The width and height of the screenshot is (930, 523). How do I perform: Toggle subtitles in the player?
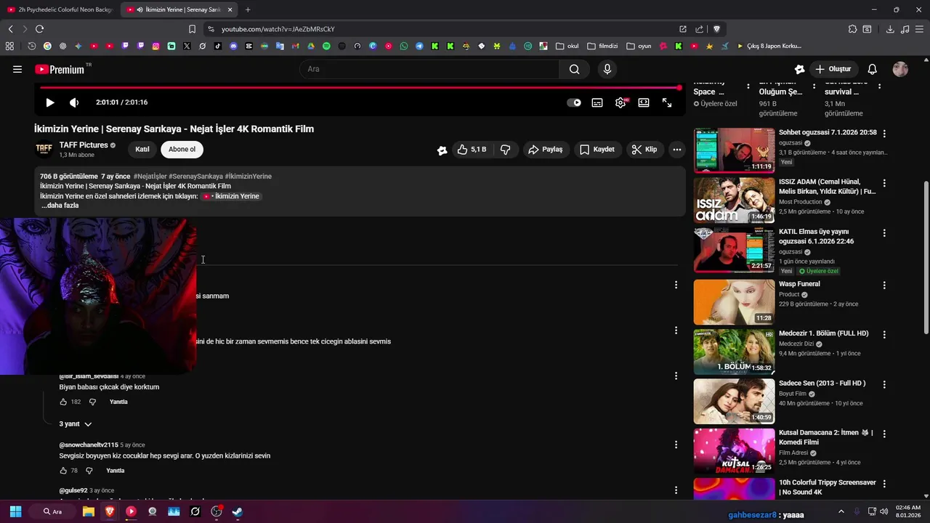[597, 102]
